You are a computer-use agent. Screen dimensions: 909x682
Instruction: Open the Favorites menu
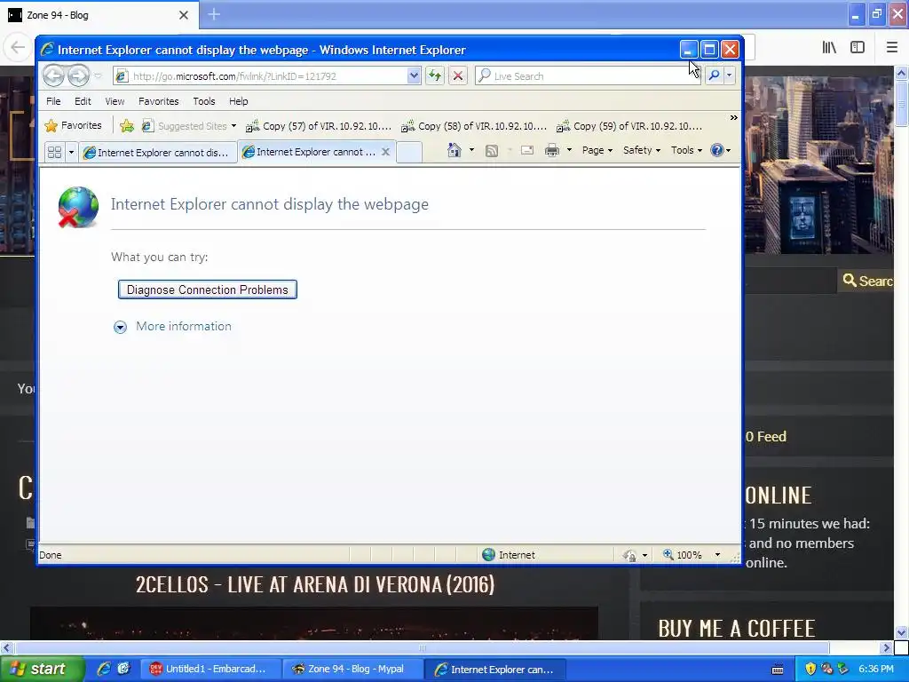[x=158, y=101]
